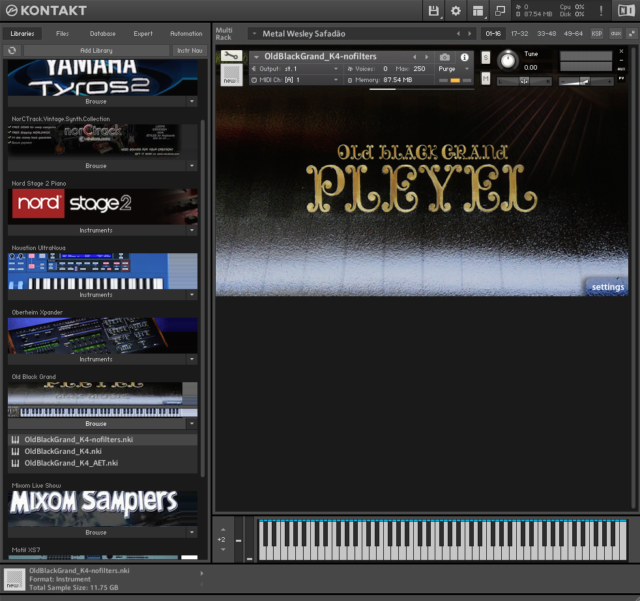Click the instrument volume slider
Viewport: 640px width, 601px height.
point(586,81)
